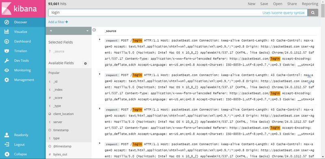Click the Readonly user label
Image resolution: width=325 pixels, height=159 pixels.
tap(21, 135)
